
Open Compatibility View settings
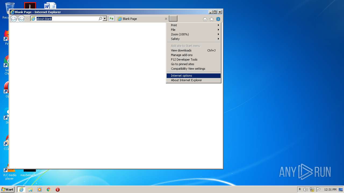[193, 69]
